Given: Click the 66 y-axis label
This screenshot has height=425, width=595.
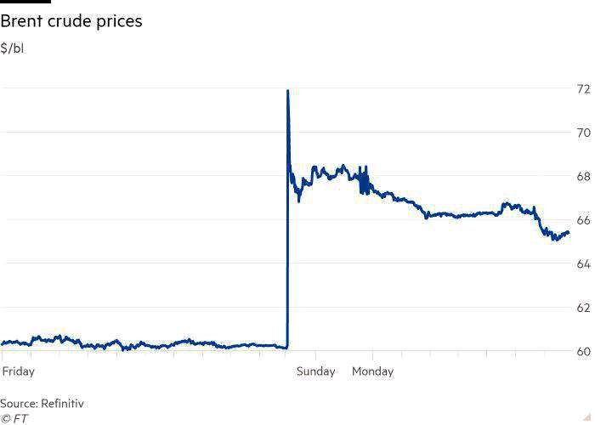Looking at the screenshot, I should [x=584, y=220].
